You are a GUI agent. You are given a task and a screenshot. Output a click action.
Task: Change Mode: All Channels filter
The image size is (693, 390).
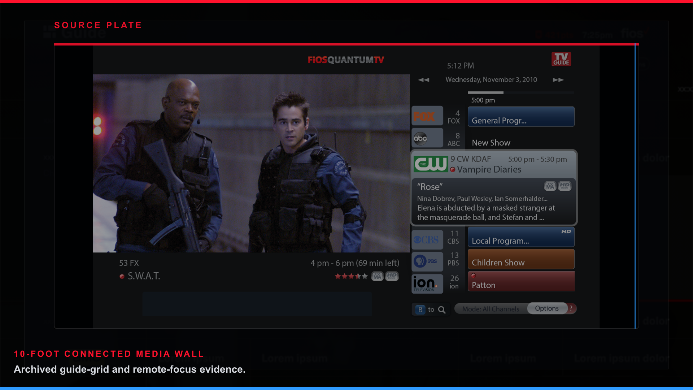coord(491,309)
